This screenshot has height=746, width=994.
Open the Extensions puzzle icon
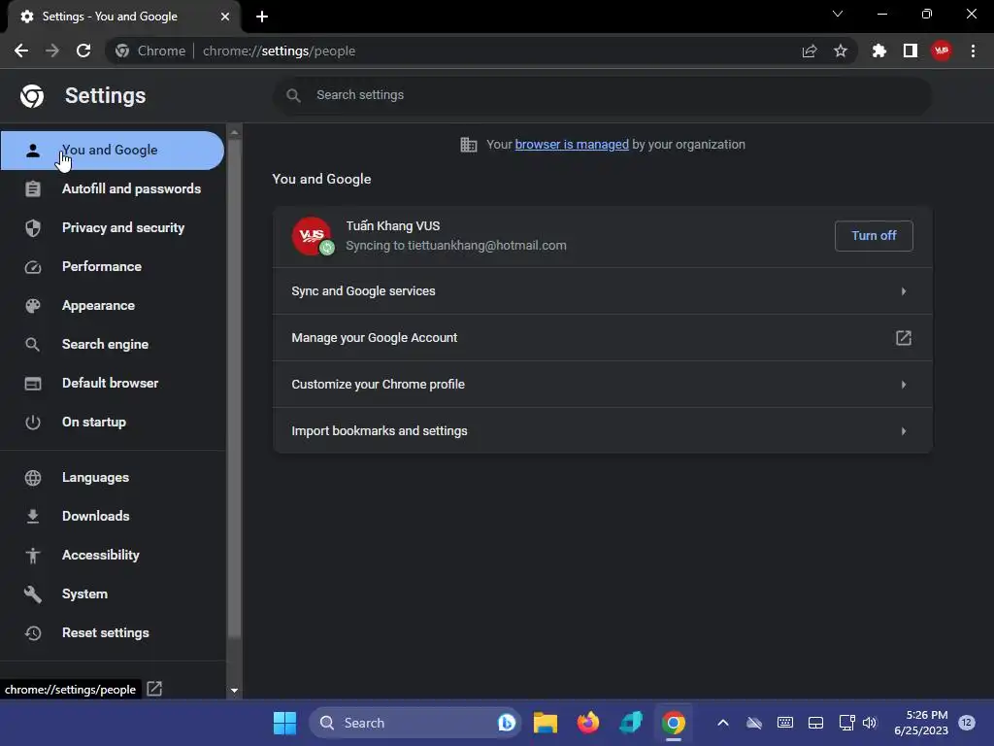879,51
